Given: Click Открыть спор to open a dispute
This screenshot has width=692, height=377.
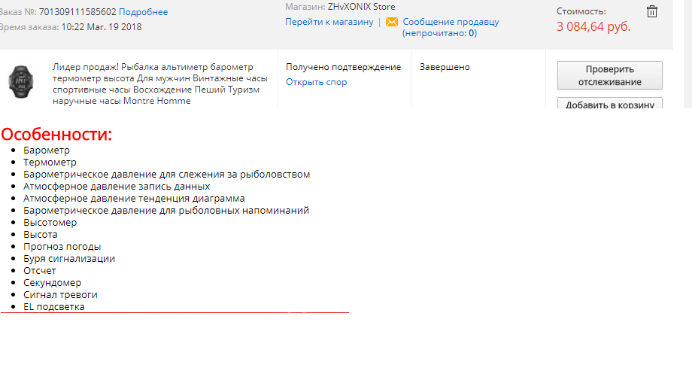Looking at the screenshot, I should (x=316, y=82).
